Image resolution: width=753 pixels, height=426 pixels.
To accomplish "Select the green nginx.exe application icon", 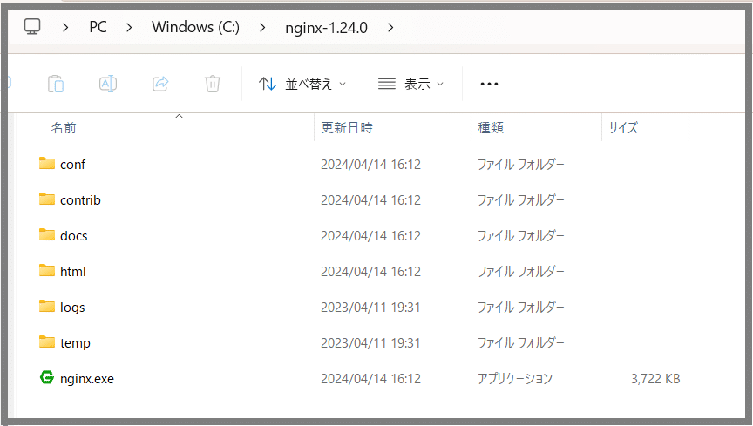I will (x=46, y=377).
